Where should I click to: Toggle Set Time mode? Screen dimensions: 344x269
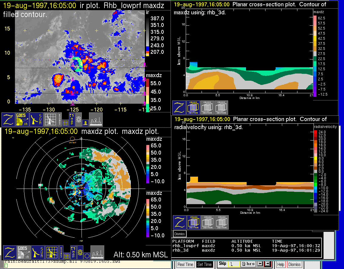pos(205,265)
